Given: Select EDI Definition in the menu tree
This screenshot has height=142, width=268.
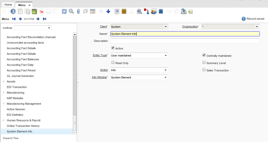Looking at the screenshot, I should tap(15, 115).
